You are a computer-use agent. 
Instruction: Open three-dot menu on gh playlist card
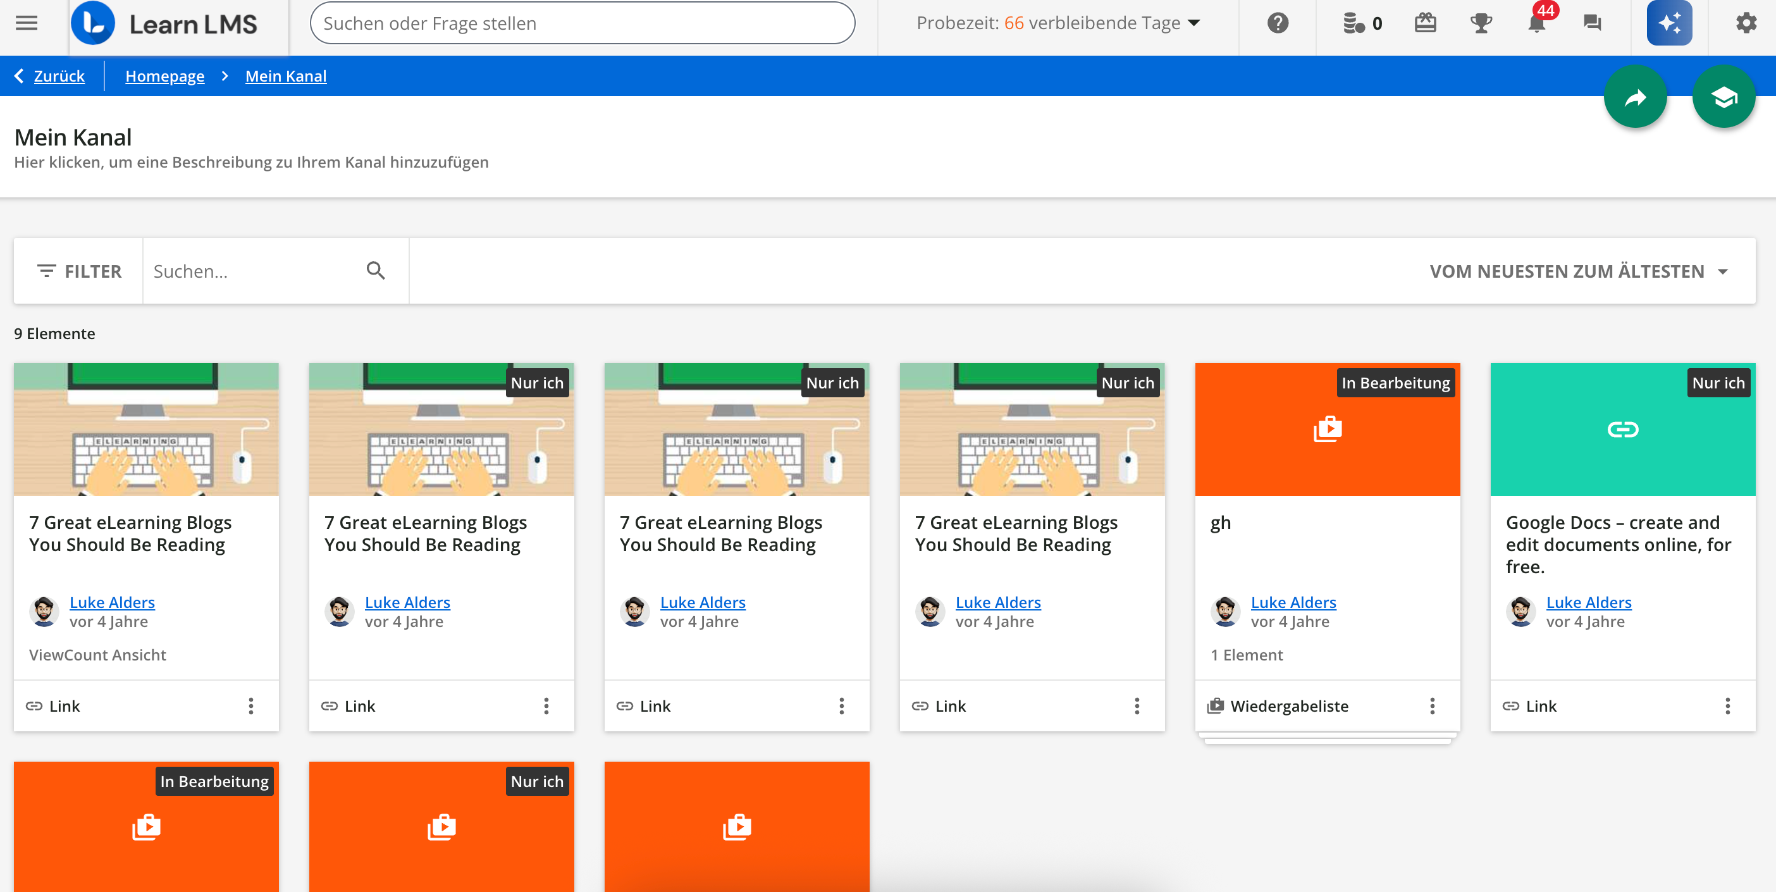[x=1432, y=706]
